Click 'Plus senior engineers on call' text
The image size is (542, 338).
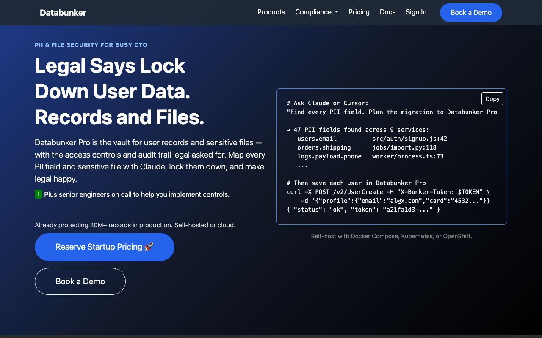[137, 195]
